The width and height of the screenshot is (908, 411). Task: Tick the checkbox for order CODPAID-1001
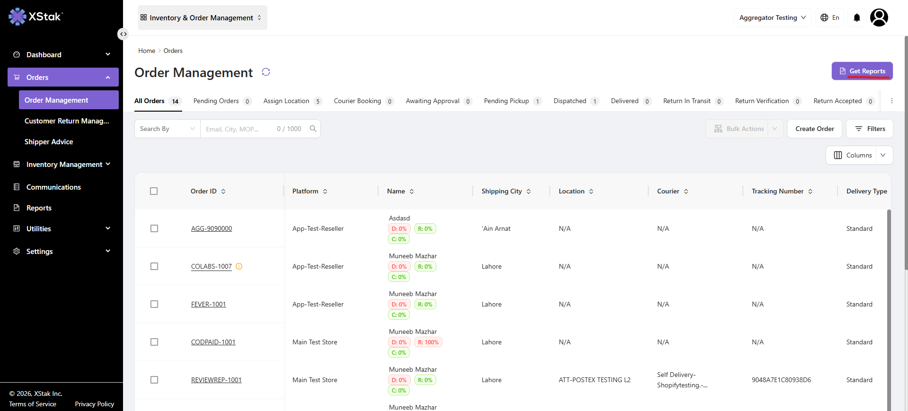[x=154, y=342]
